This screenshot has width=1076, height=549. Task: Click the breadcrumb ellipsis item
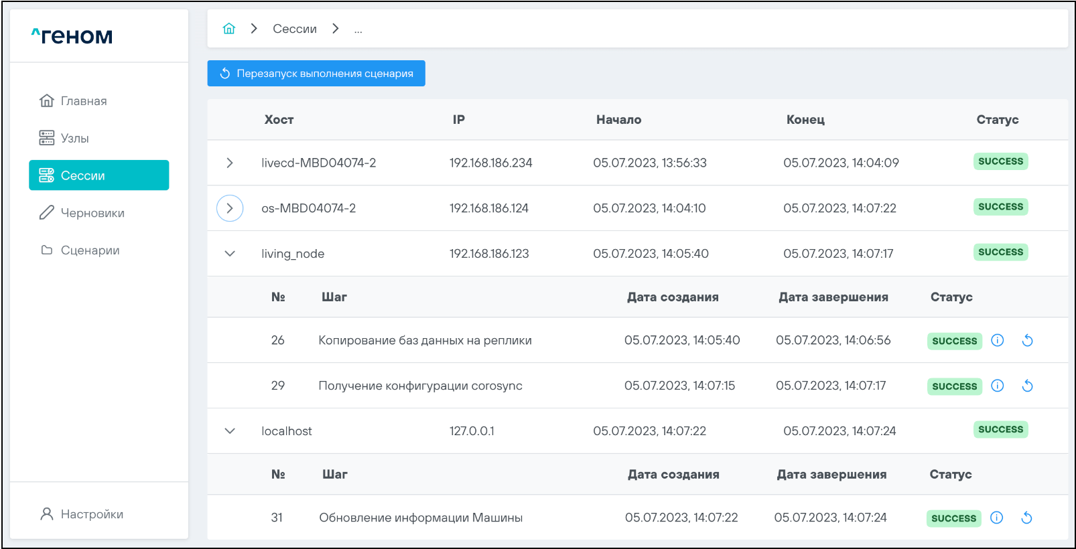[x=358, y=30]
